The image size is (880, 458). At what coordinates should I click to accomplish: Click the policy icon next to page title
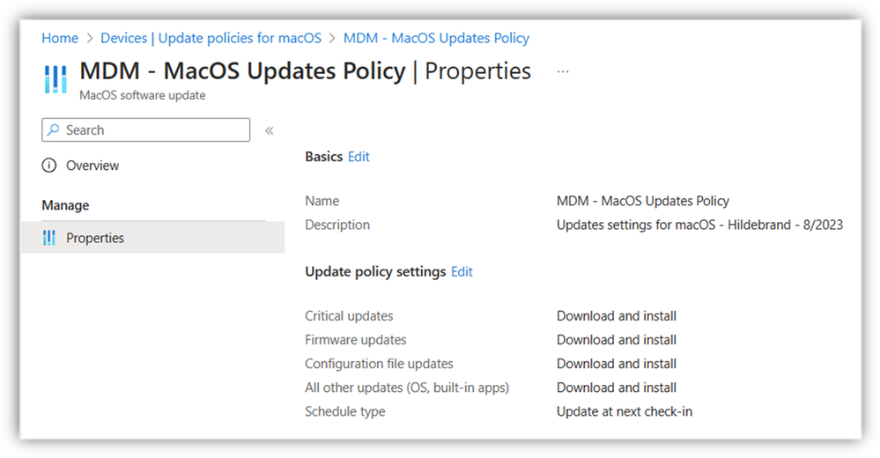55,78
